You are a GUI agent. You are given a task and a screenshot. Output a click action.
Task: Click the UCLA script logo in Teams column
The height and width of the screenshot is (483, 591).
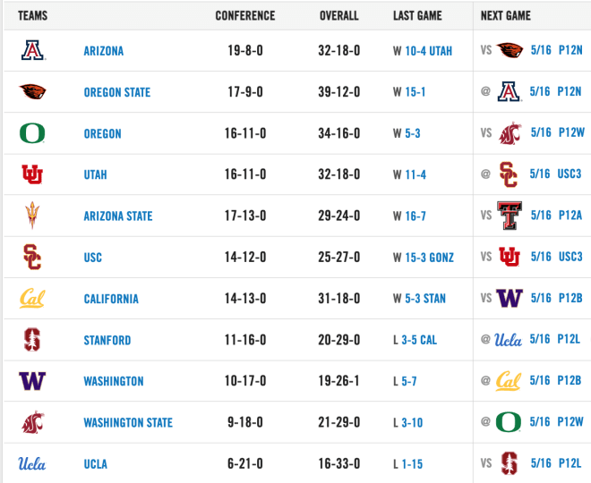[x=32, y=463]
